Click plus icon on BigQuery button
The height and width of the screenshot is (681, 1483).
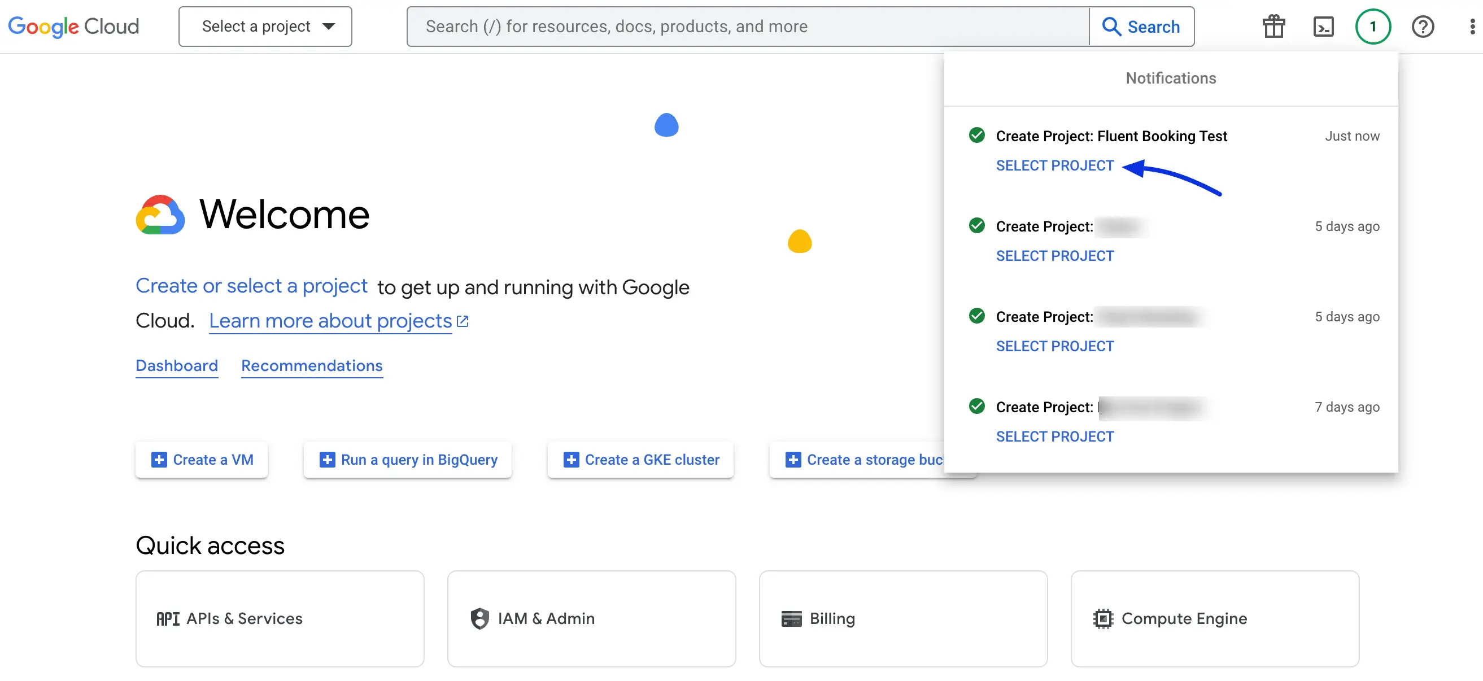[x=327, y=460]
